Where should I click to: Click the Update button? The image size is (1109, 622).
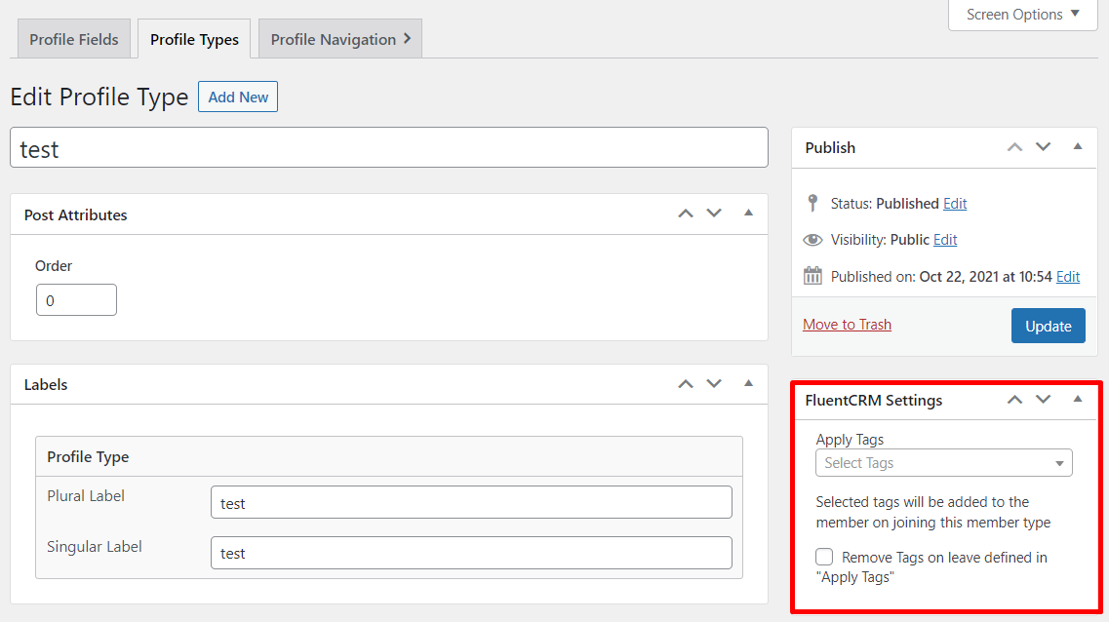pos(1048,326)
